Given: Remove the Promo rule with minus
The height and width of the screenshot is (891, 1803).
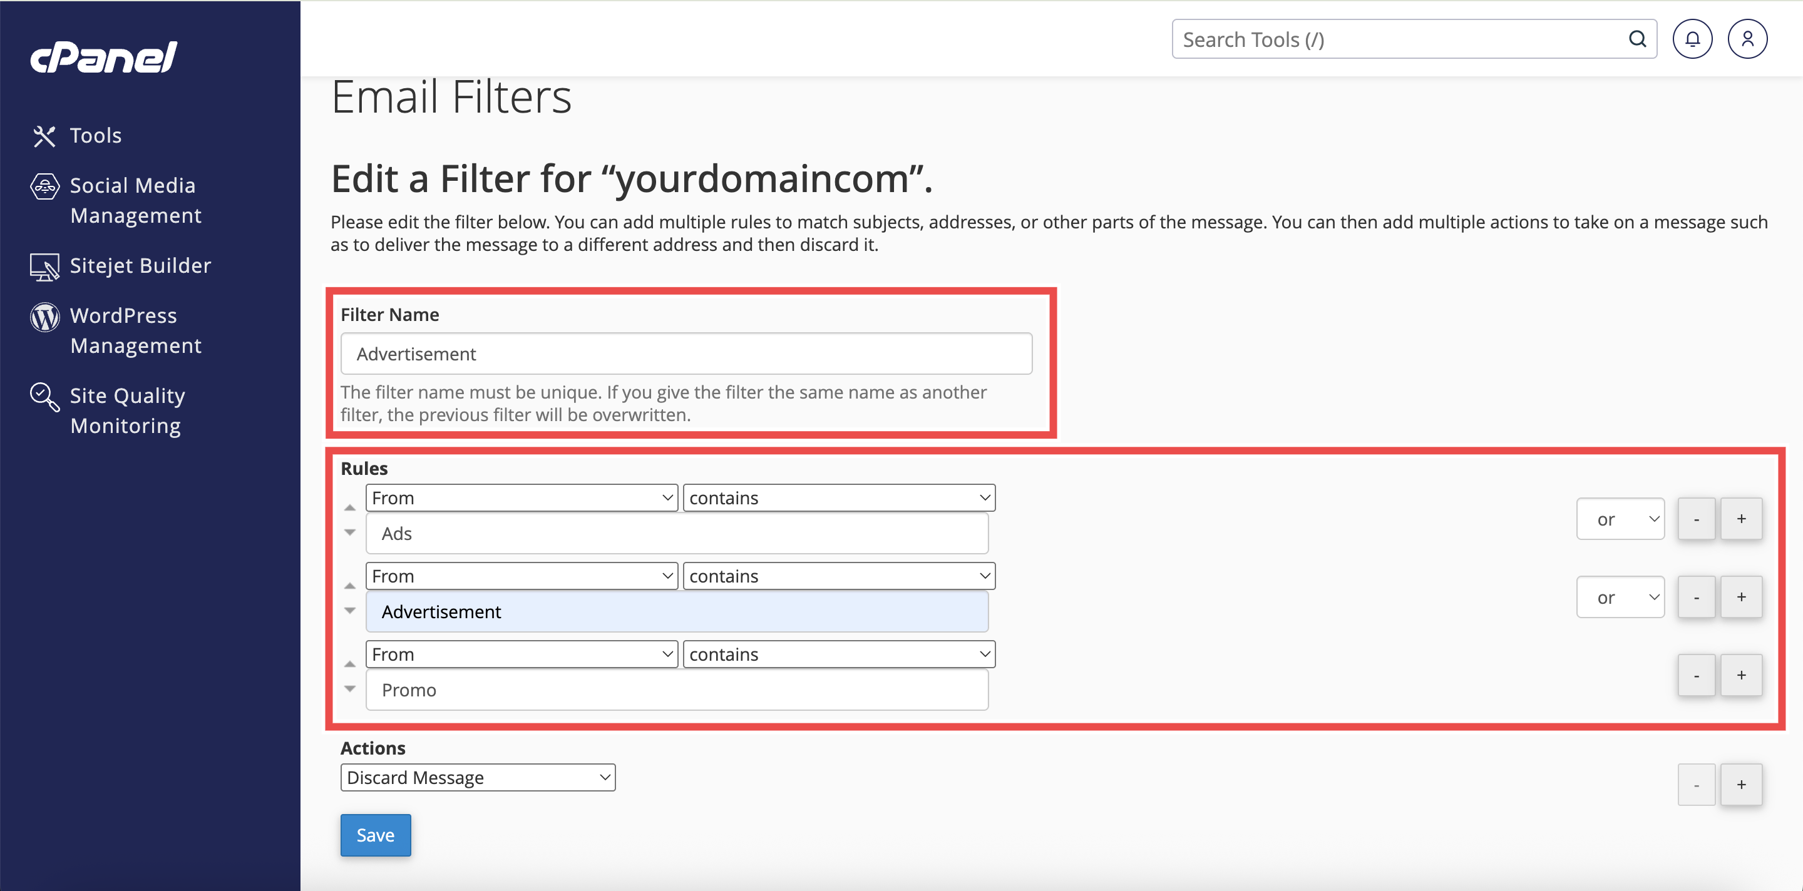Looking at the screenshot, I should (1696, 676).
